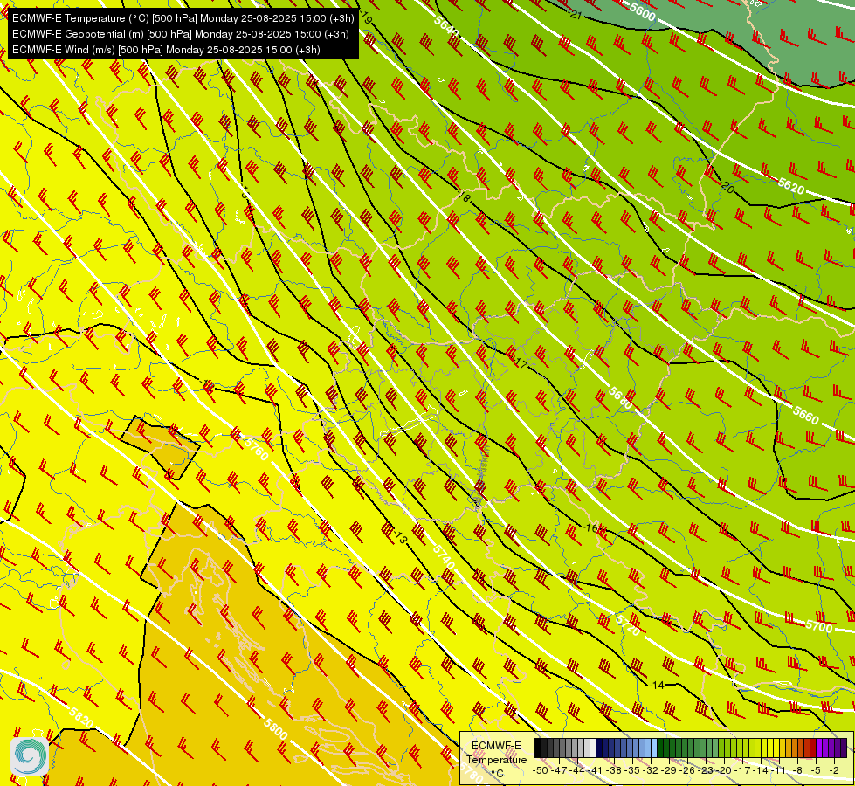Click the legend title 'ECMWF-E Temperature °C'
Viewport: 855px width, 786px height.
click(497, 760)
